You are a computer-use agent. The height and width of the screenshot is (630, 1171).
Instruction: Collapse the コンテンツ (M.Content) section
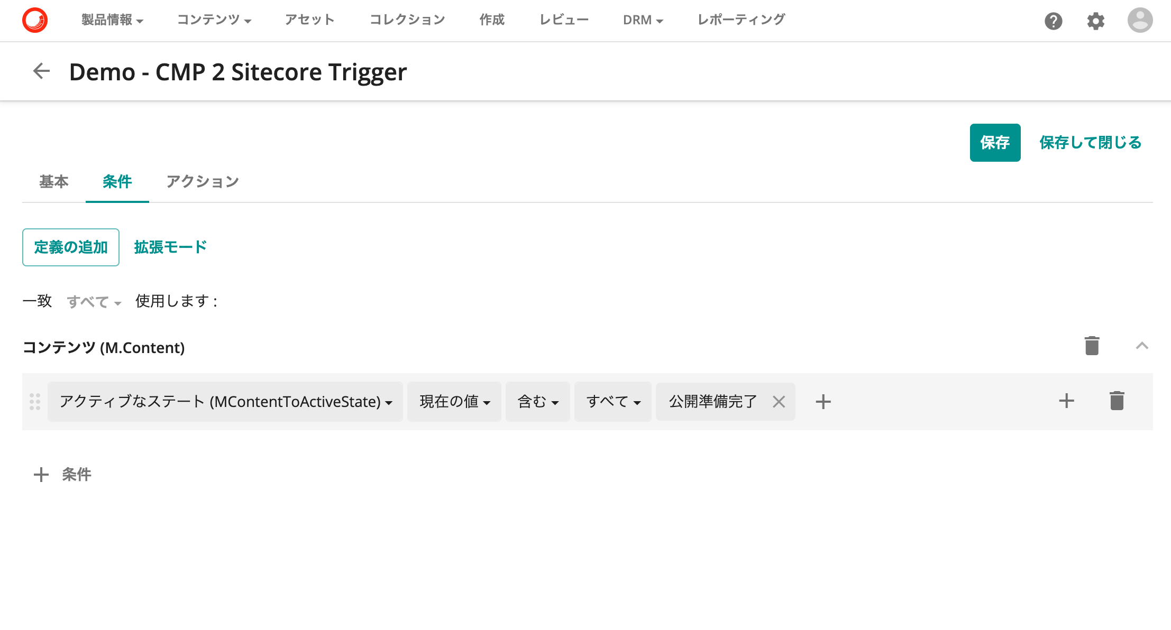1142,346
